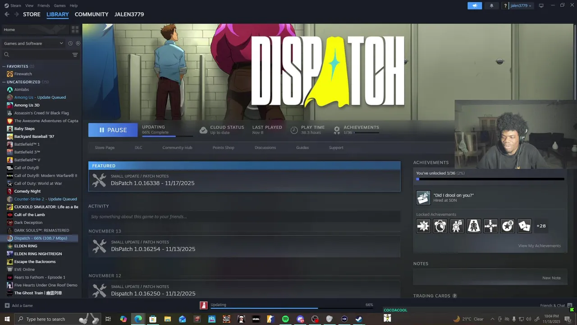Click View My Achievements link
This screenshot has width=577, height=325.
coord(539,246)
